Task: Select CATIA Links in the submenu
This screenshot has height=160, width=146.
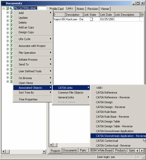Action: click(x=71, y=88)
